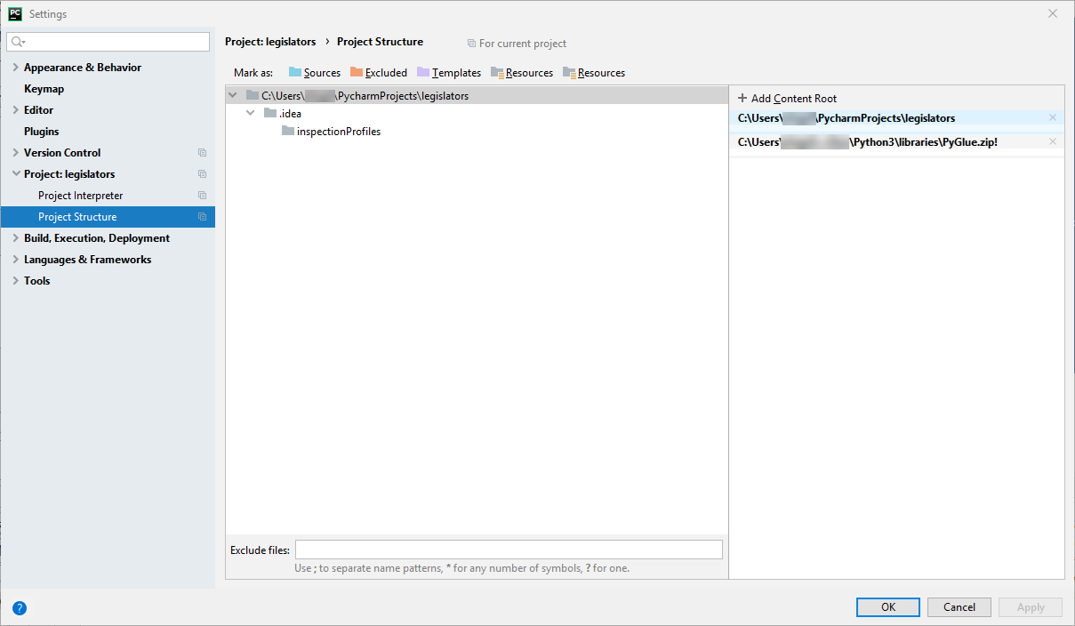Remove the legislators content root

click(1052, 117)
